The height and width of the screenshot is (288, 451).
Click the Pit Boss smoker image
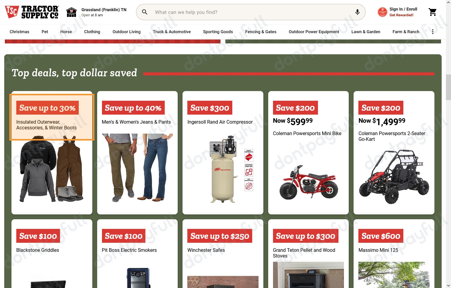(x=138, y=278)
